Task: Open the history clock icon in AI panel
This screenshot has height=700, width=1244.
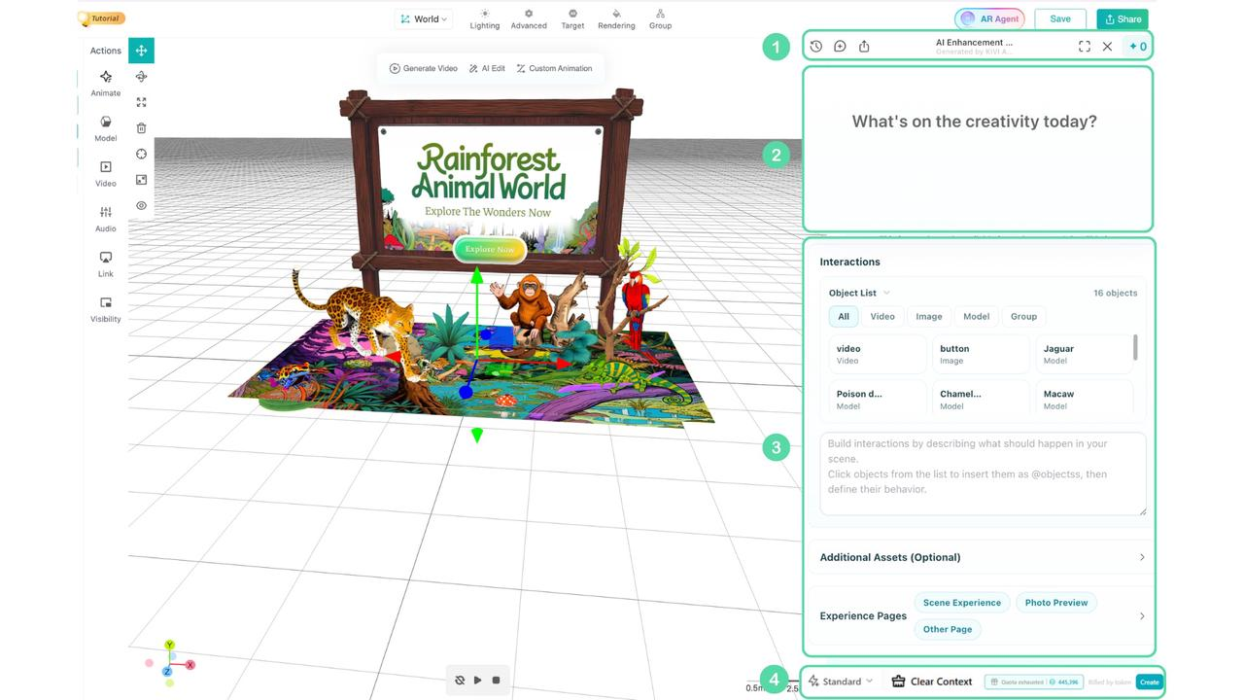Action: [x=815, y=46]
